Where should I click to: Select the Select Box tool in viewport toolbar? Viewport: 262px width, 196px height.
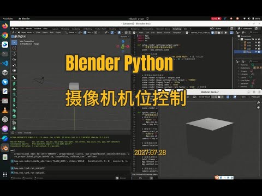click(14, 42)
